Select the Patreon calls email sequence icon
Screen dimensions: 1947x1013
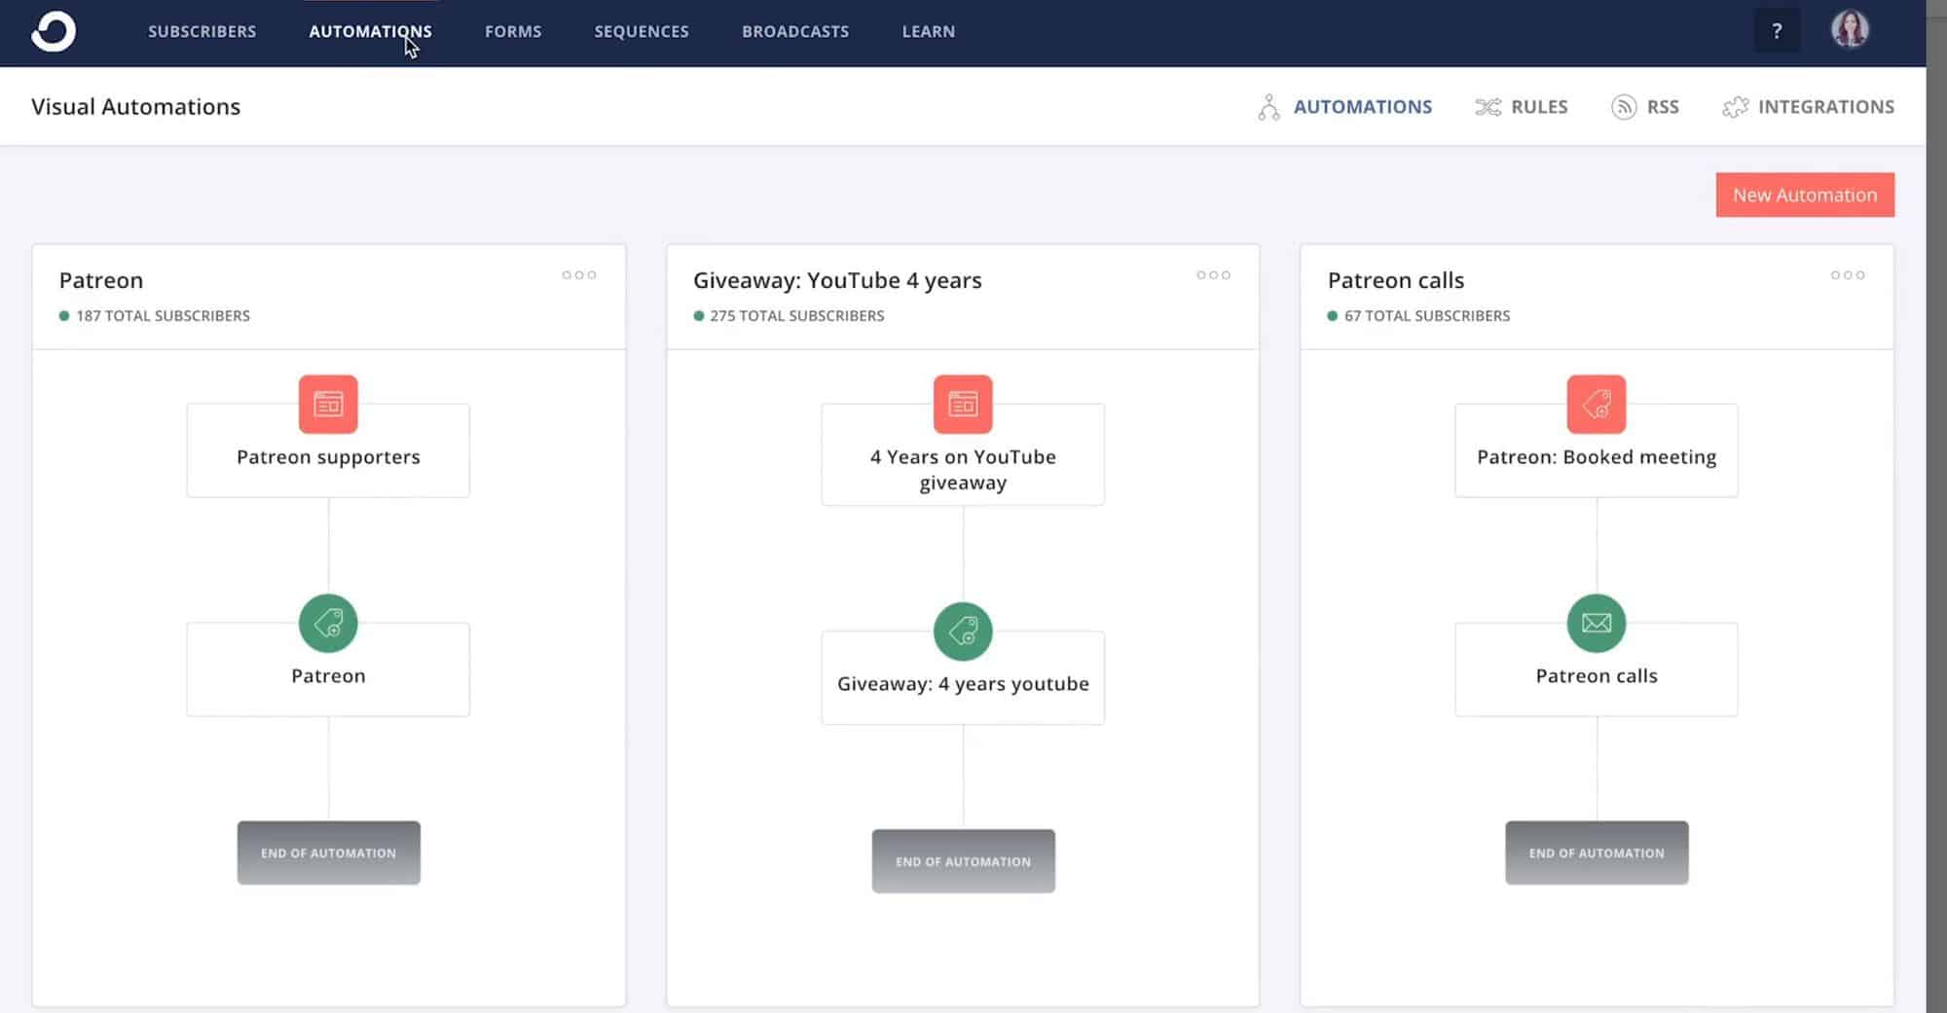pos(1596,623)
